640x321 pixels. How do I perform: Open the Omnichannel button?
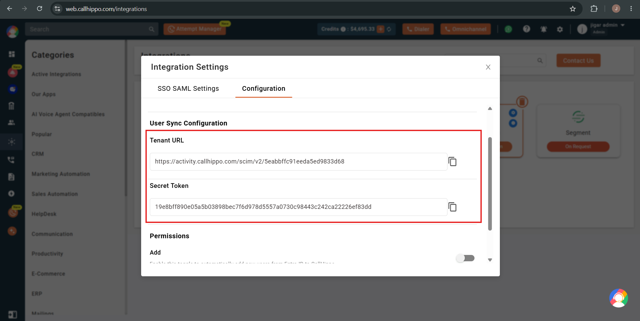tap(465, 29)
